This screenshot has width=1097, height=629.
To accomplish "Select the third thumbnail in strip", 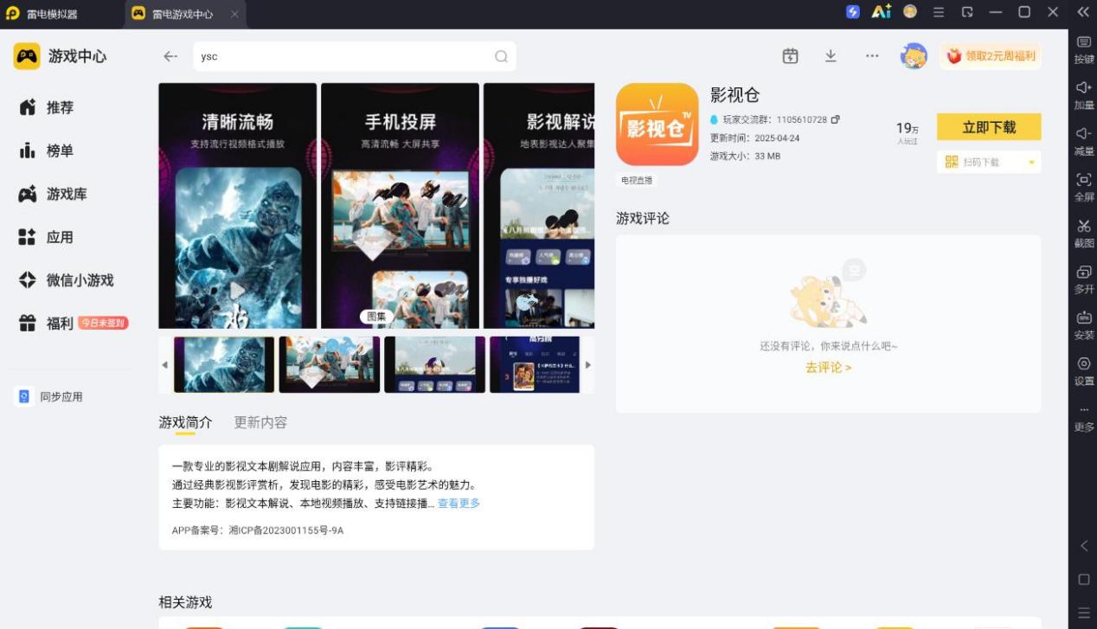I will [434, 364].
